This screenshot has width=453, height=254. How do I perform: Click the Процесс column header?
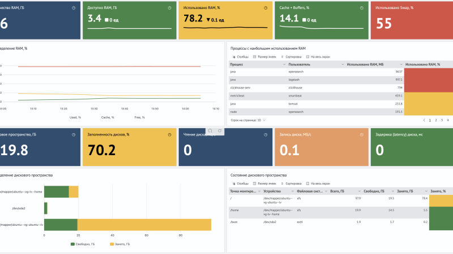(257, 64)
